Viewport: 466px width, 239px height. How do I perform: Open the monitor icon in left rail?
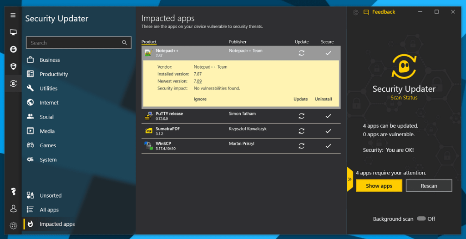(13, 32)
